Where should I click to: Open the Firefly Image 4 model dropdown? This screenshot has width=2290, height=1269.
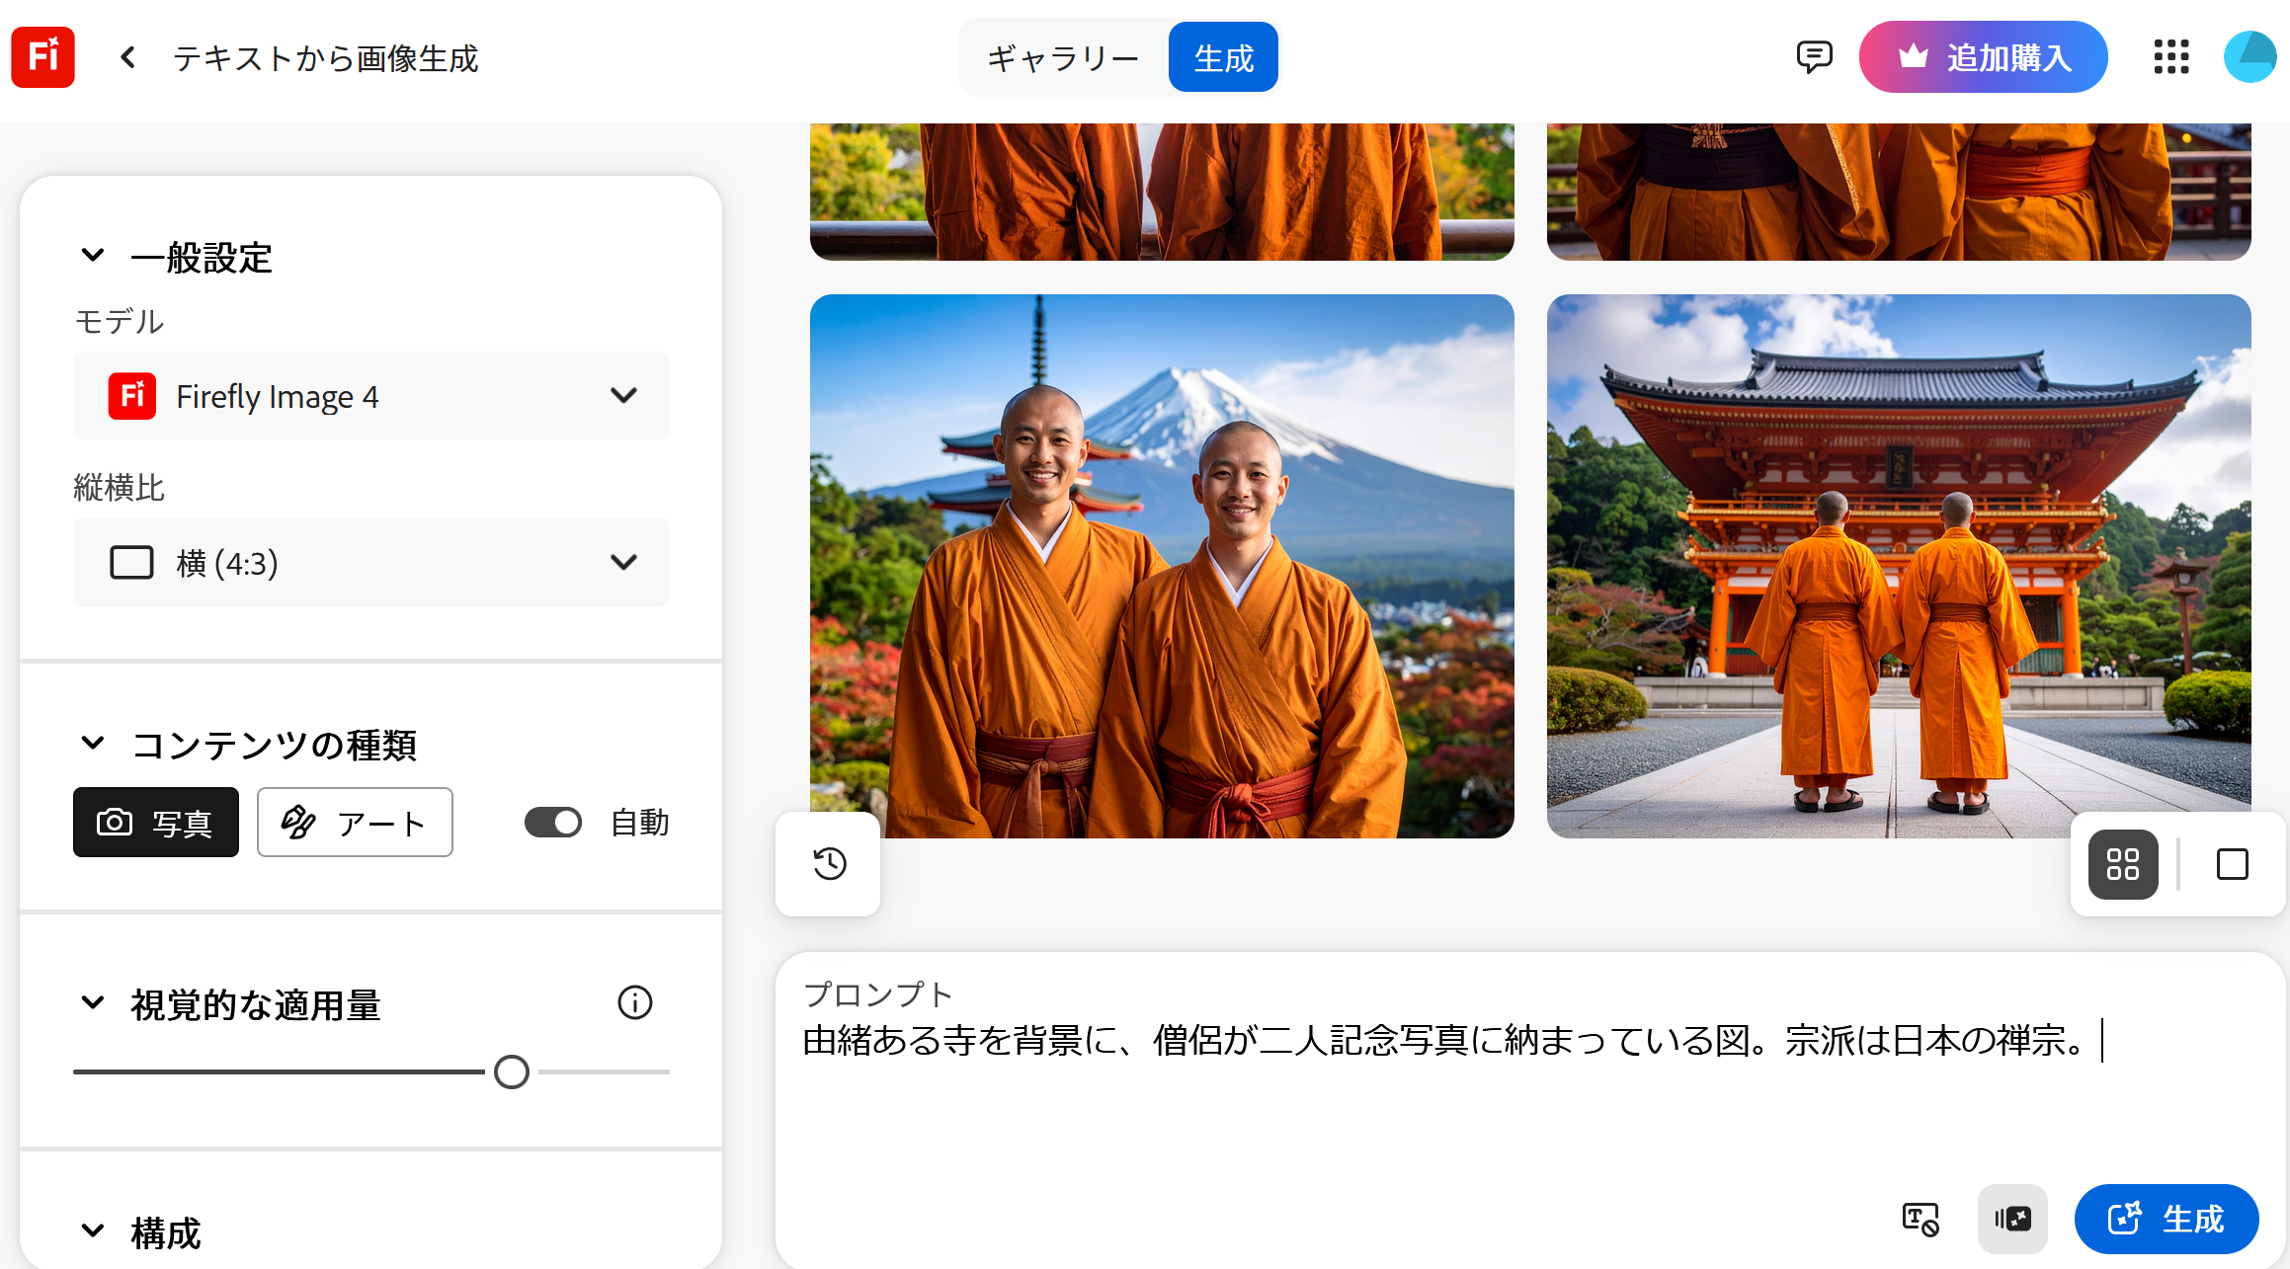(x=371, y=396)
